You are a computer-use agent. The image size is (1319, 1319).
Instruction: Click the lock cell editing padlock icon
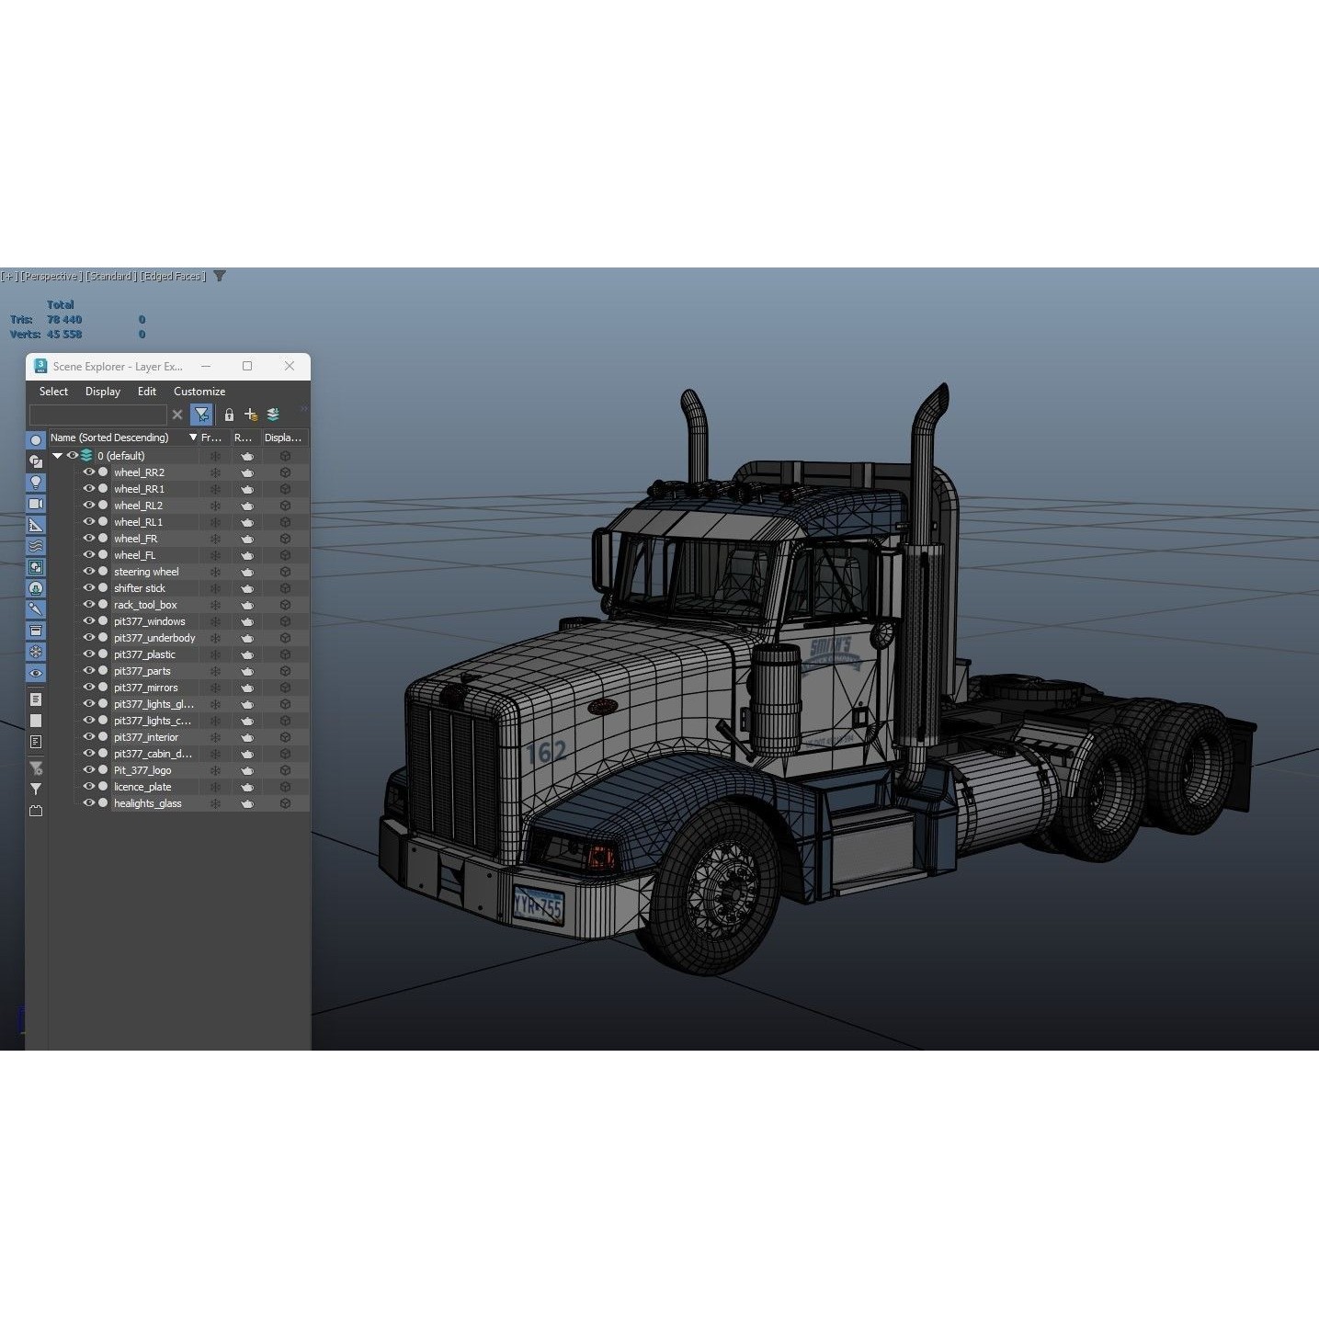tap(228, 415)
